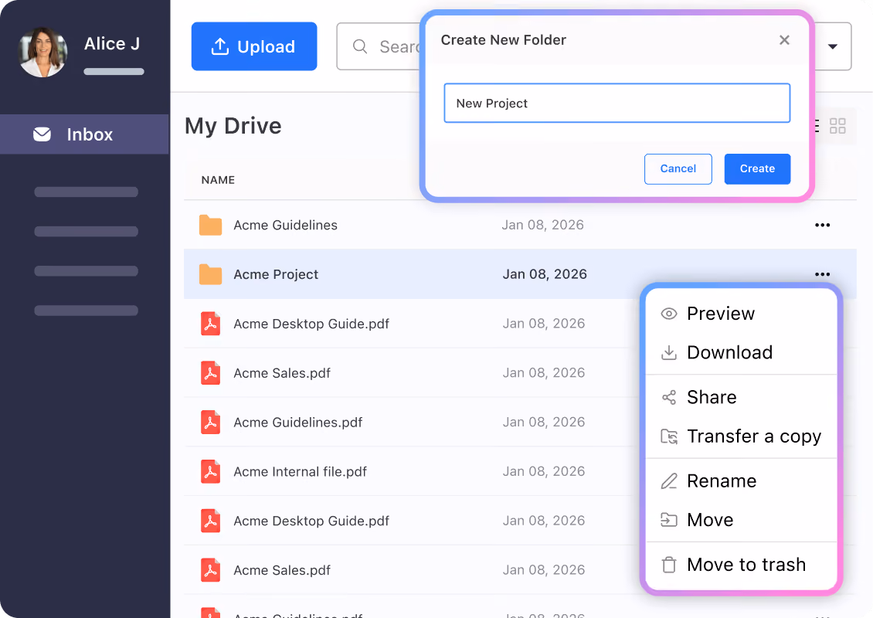
Task: Click the transfer copy folder icon
Action: pos(669,436)
